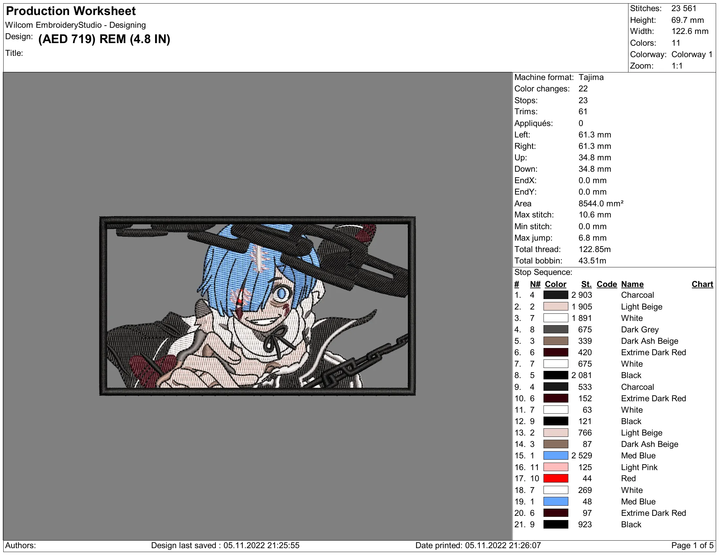Click the Colorway value 'Colorway 1'
719x555 pixels.
[x=692, y=54]
